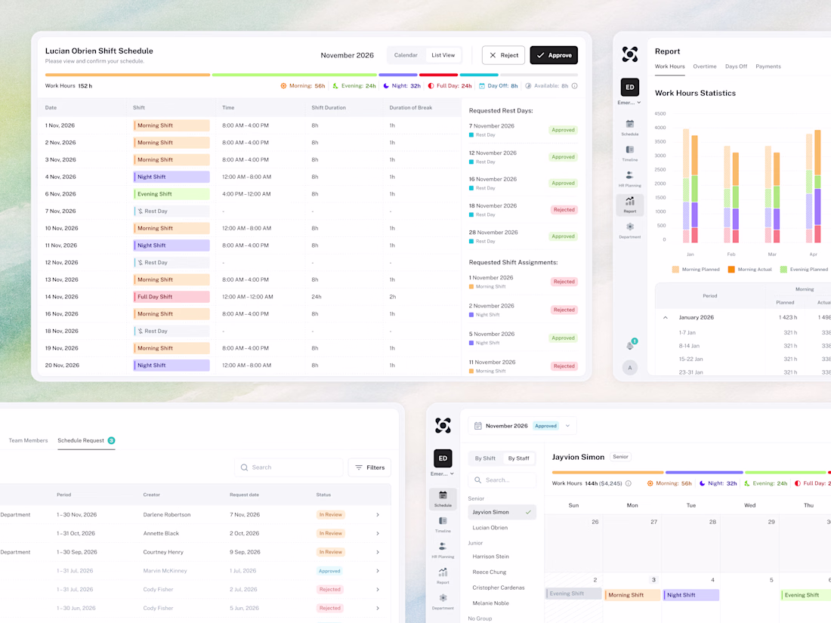831x623 pixels.
Task: Switch to the Overtime tab
Action: pos(704,66)
